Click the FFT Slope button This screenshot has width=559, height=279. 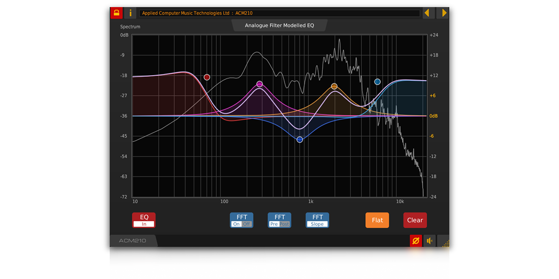317,220
